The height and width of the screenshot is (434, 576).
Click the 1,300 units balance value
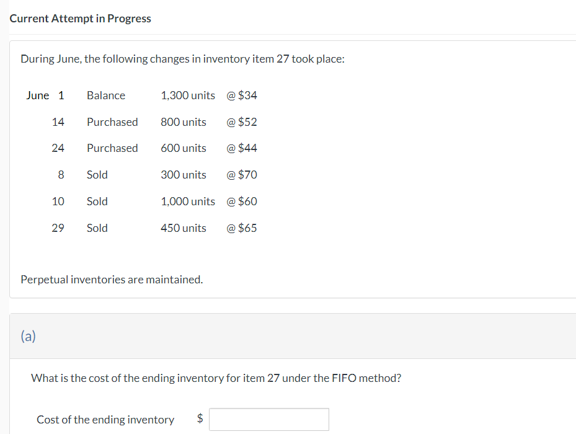point(188,95)
